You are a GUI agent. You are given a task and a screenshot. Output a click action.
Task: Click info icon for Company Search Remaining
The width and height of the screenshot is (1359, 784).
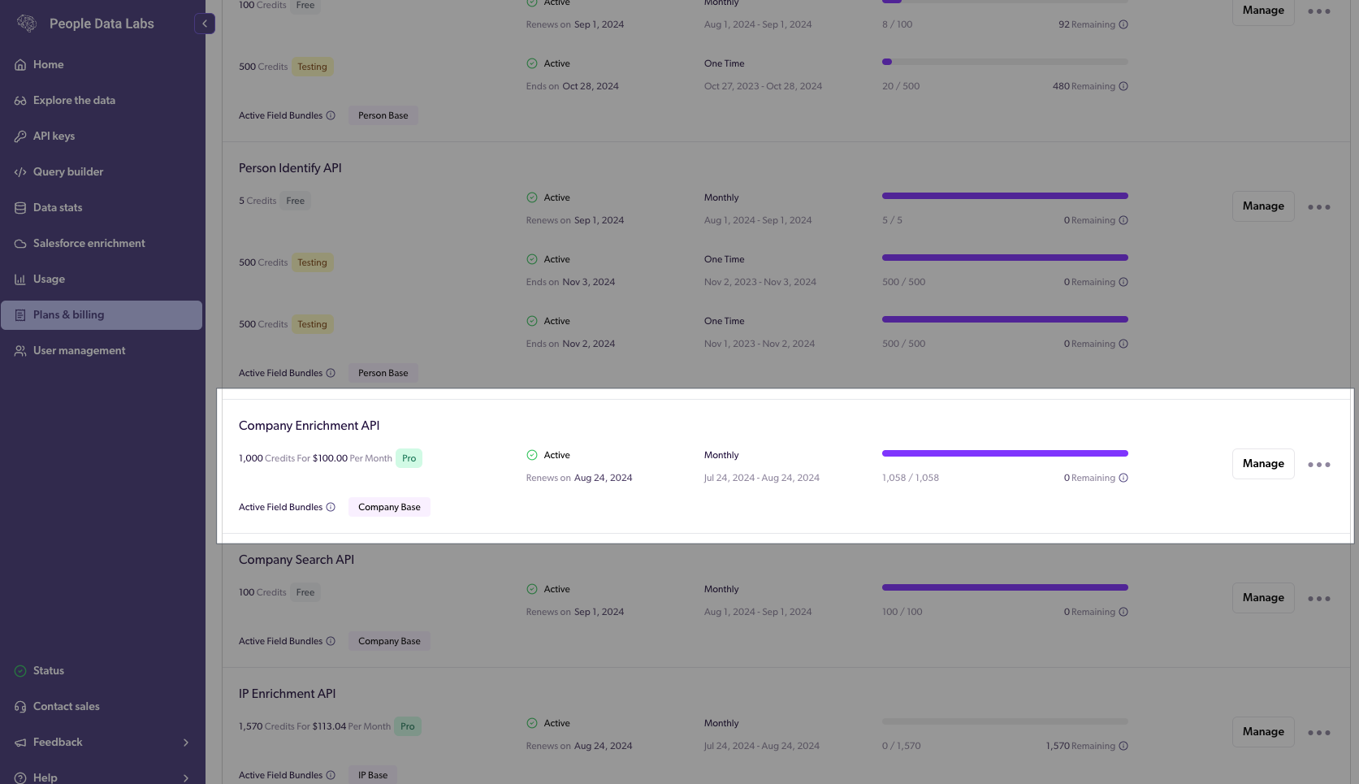1123,612
